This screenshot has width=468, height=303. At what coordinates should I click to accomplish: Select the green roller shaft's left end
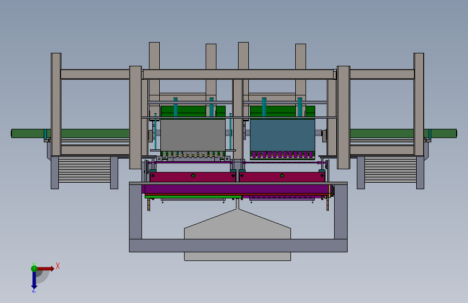[28, 133]
